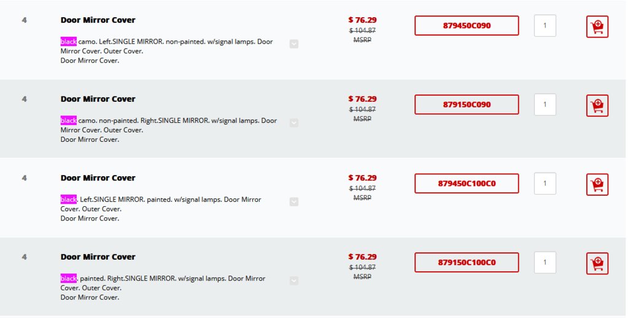628x318 pixels.
Task: Click quantity field for part 879450C090
Action: pyautogui.click(x=545, y=26)
